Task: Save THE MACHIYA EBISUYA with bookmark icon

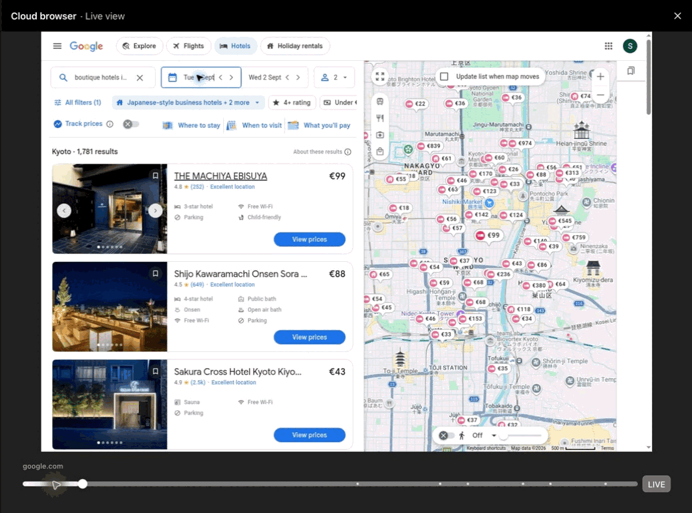Action: pos(156,176)
